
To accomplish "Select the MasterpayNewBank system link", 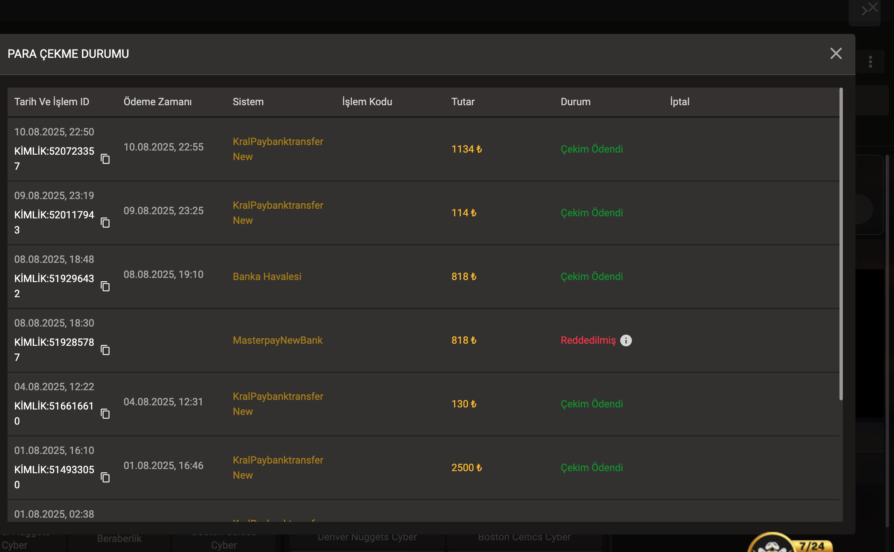I will coord(277,340).
